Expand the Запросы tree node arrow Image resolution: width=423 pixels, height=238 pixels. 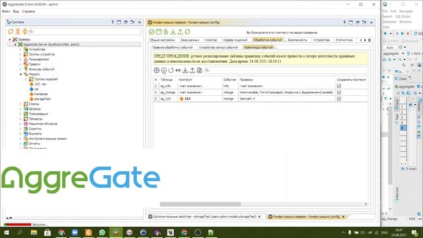(20, 109)
